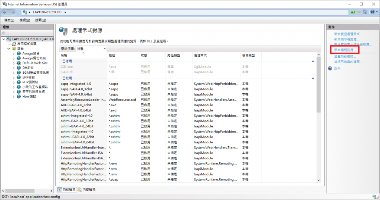The height and width of the screenshot is (200, 380).
Task: Collapse the 已啟用 group
Action: pos(313,78)
